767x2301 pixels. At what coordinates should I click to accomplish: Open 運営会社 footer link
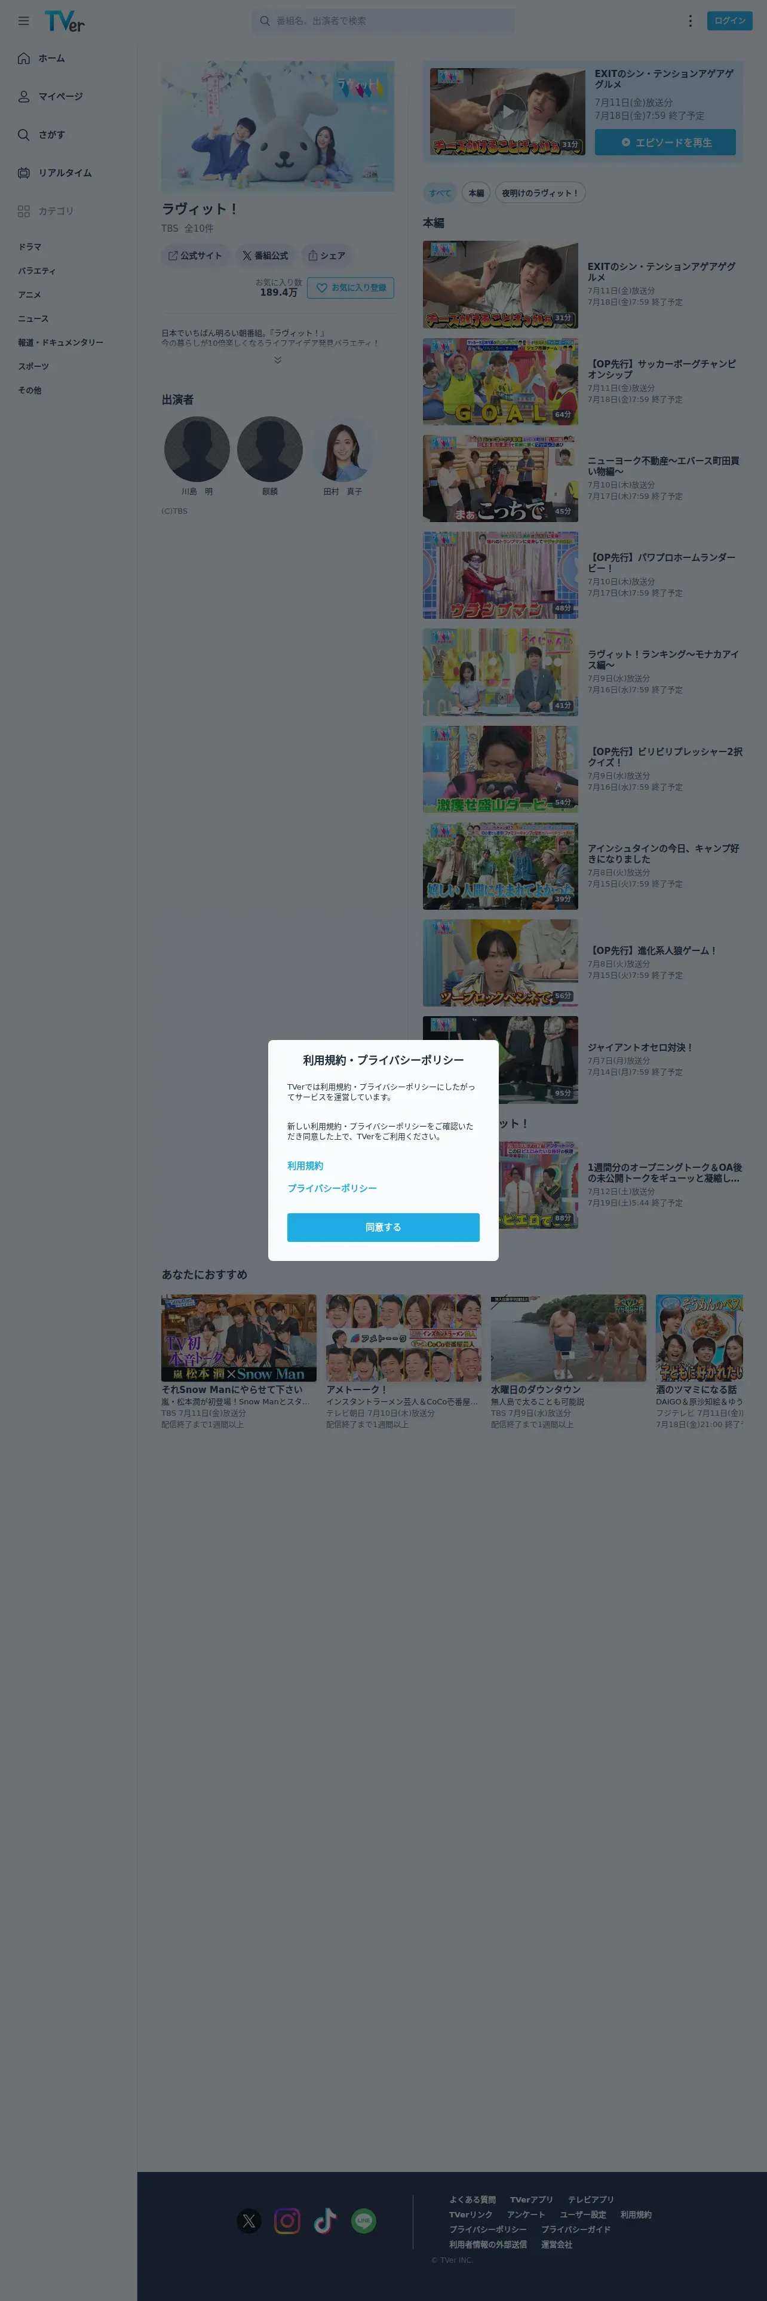pos(557,2245)
